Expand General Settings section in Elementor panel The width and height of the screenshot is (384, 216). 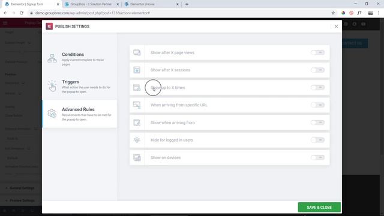click(21, 188)
